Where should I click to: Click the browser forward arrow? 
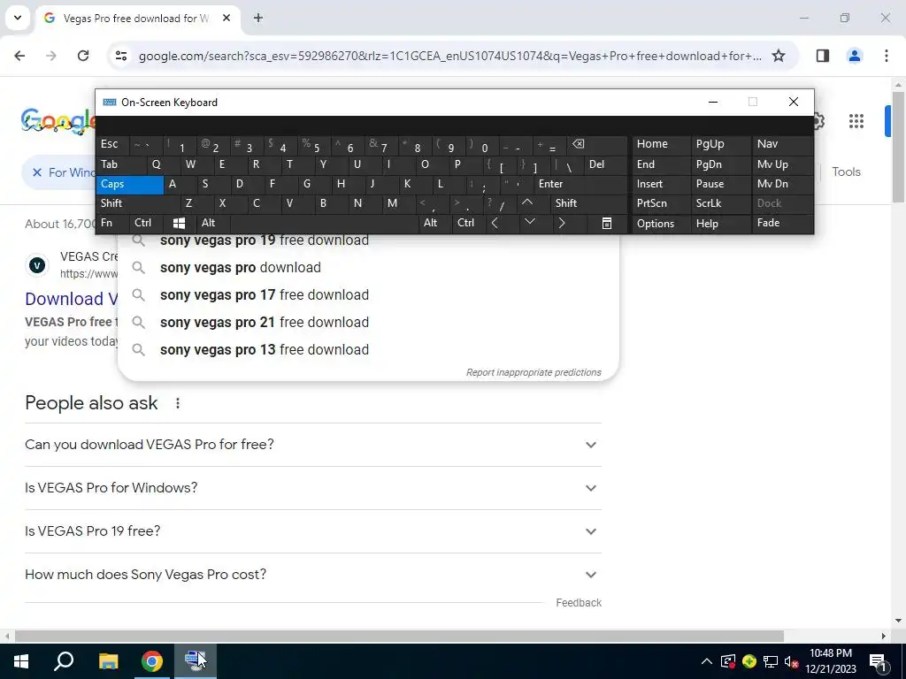[x=51, y=56]
